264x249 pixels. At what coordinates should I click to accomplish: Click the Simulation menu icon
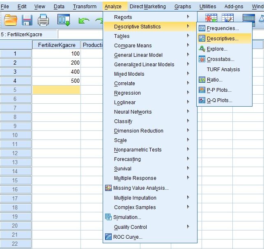click(108, 217)
